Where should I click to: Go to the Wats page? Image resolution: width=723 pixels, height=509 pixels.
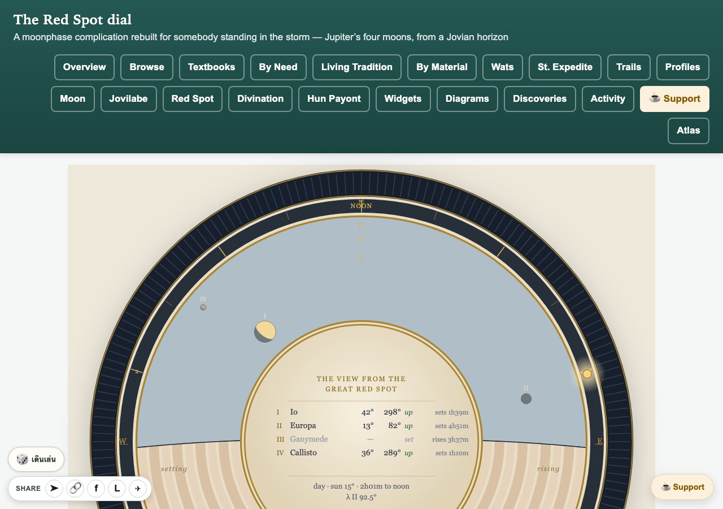click(503, 67)
